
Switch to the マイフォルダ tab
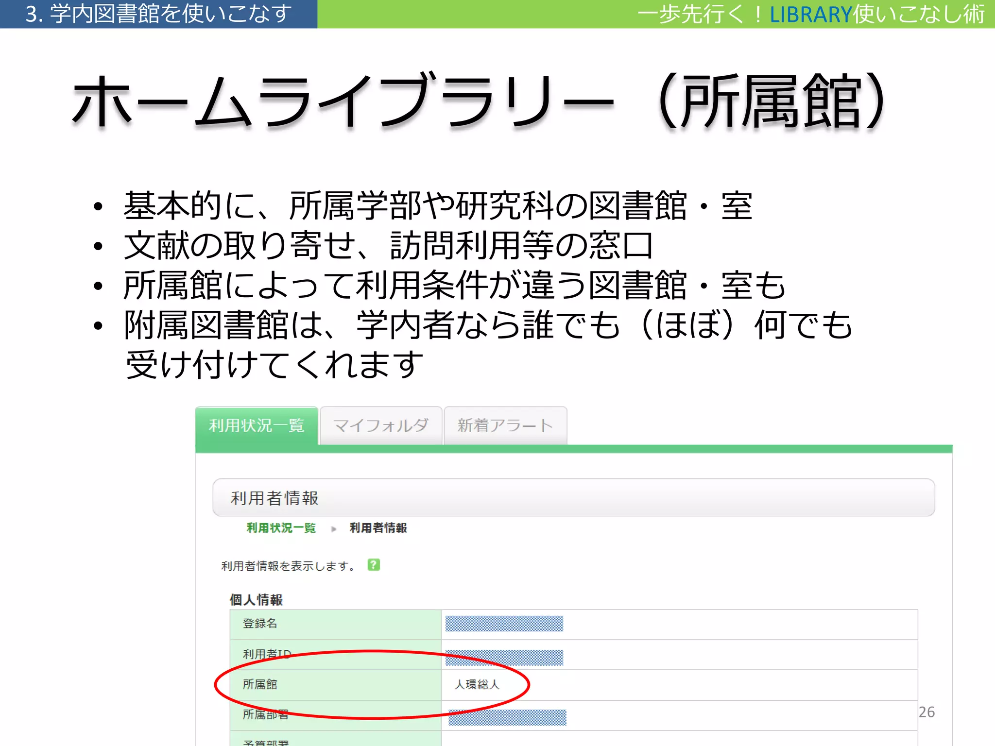381,425
